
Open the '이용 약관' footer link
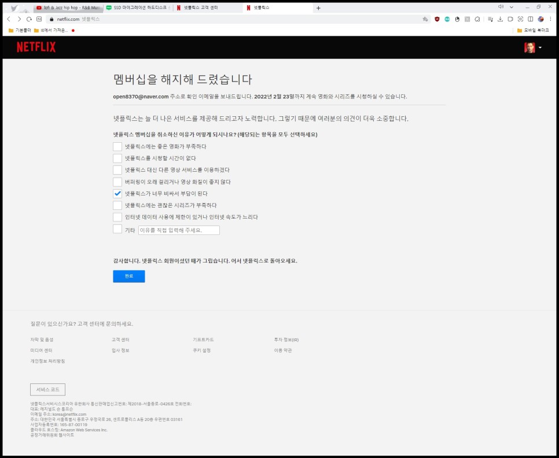pyautogui.click(x=283, y=350)
